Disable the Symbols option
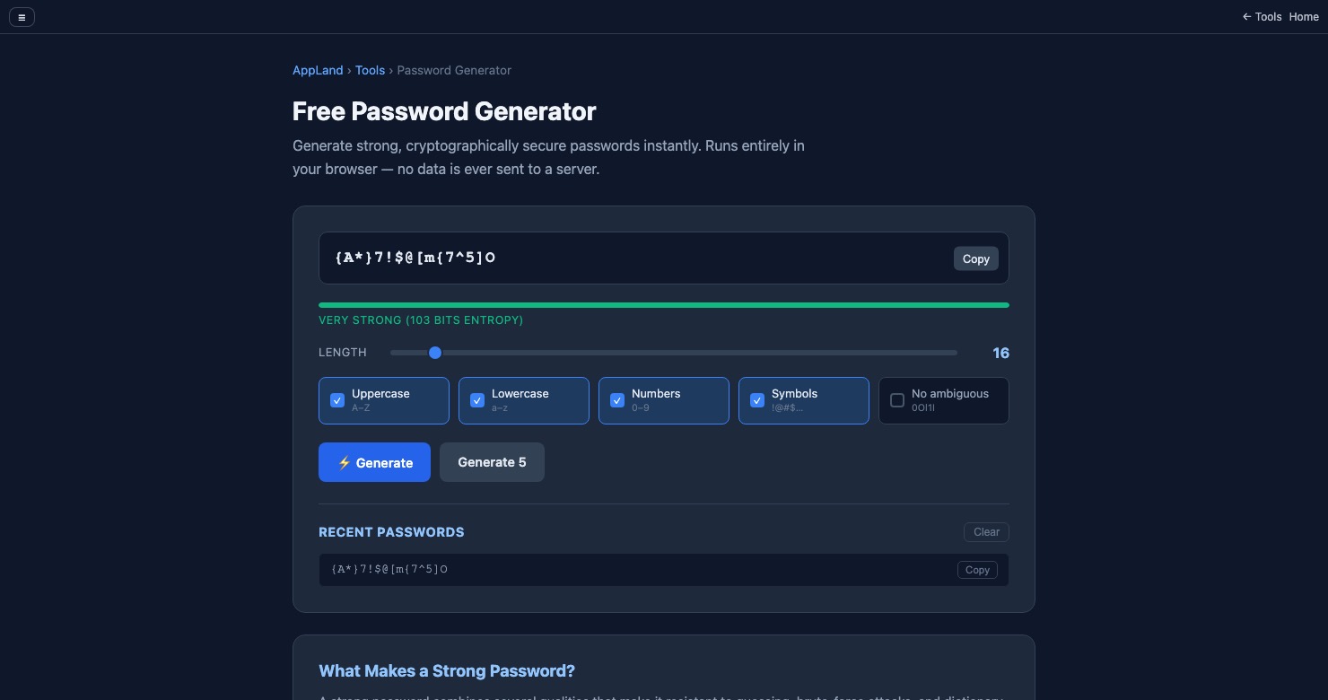Screen dimensions: 1328x700 (757, 400)
